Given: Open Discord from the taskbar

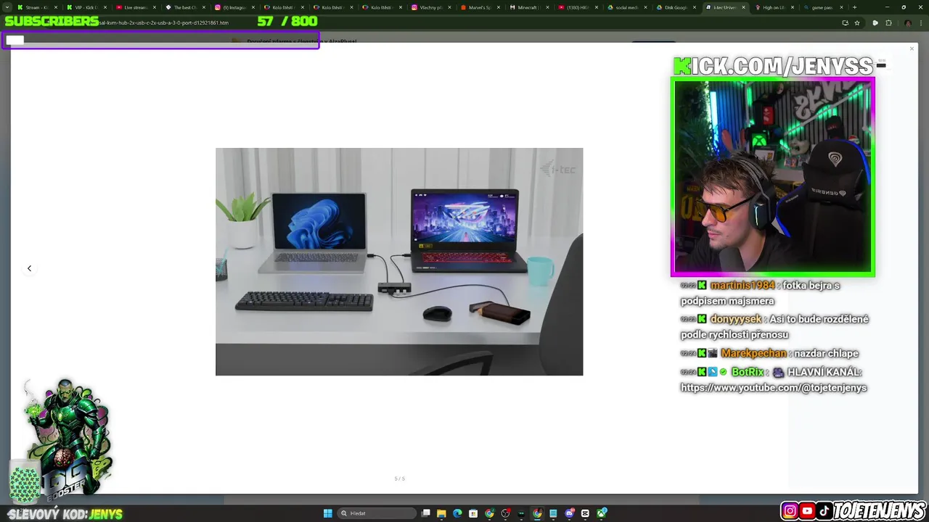Looking at the screenshot, I should [570, 513].
